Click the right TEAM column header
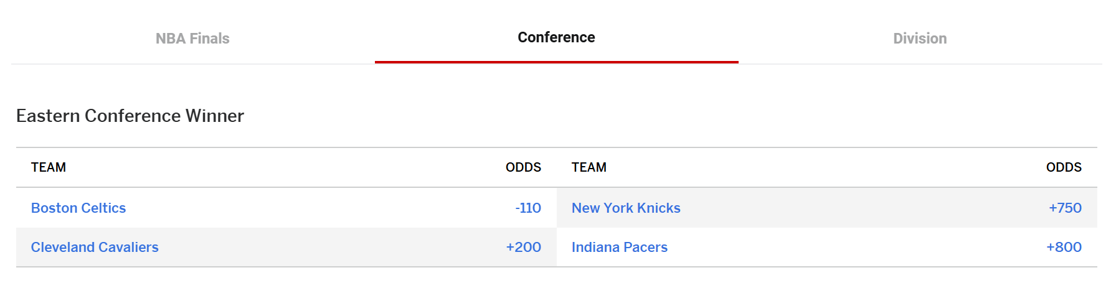Image resolution: width=1116 pixels, height=288 pixels. [x=589, y=167]
